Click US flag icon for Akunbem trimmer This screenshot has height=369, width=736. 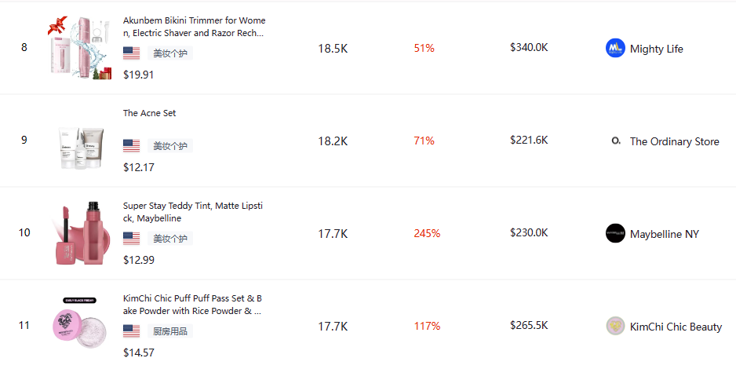[132, 53]
